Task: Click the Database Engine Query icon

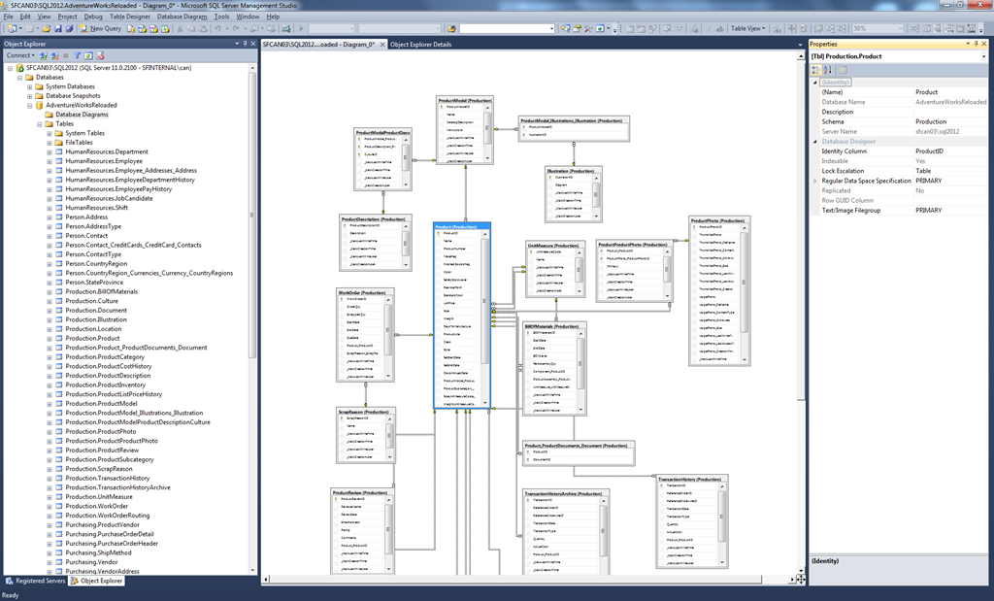Action: click(131, 28)
